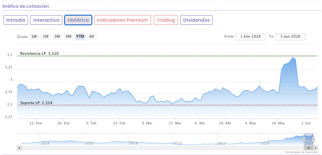Viewport: 322px width, 155px height.
Task: Click the navigator left range handle
Action: click(304, 139)
